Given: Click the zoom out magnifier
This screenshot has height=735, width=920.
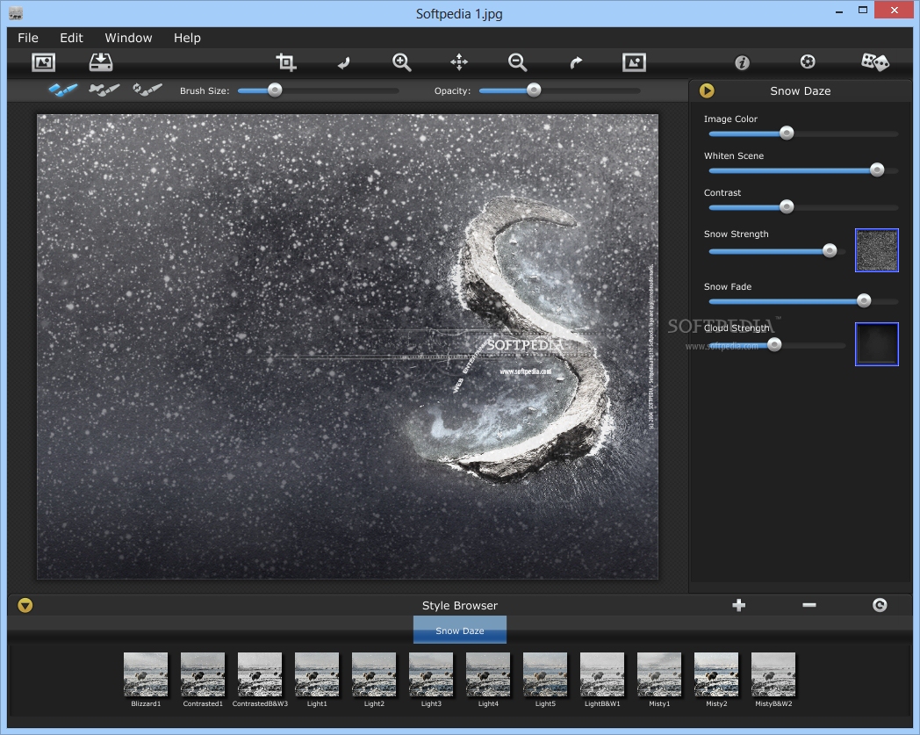Looking at the screenshot, I should coord(518,62).
